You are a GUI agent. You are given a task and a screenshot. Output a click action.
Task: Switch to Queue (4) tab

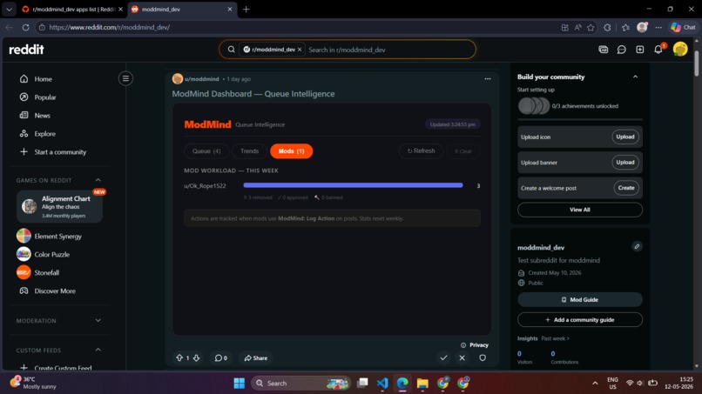coord(206,151)
